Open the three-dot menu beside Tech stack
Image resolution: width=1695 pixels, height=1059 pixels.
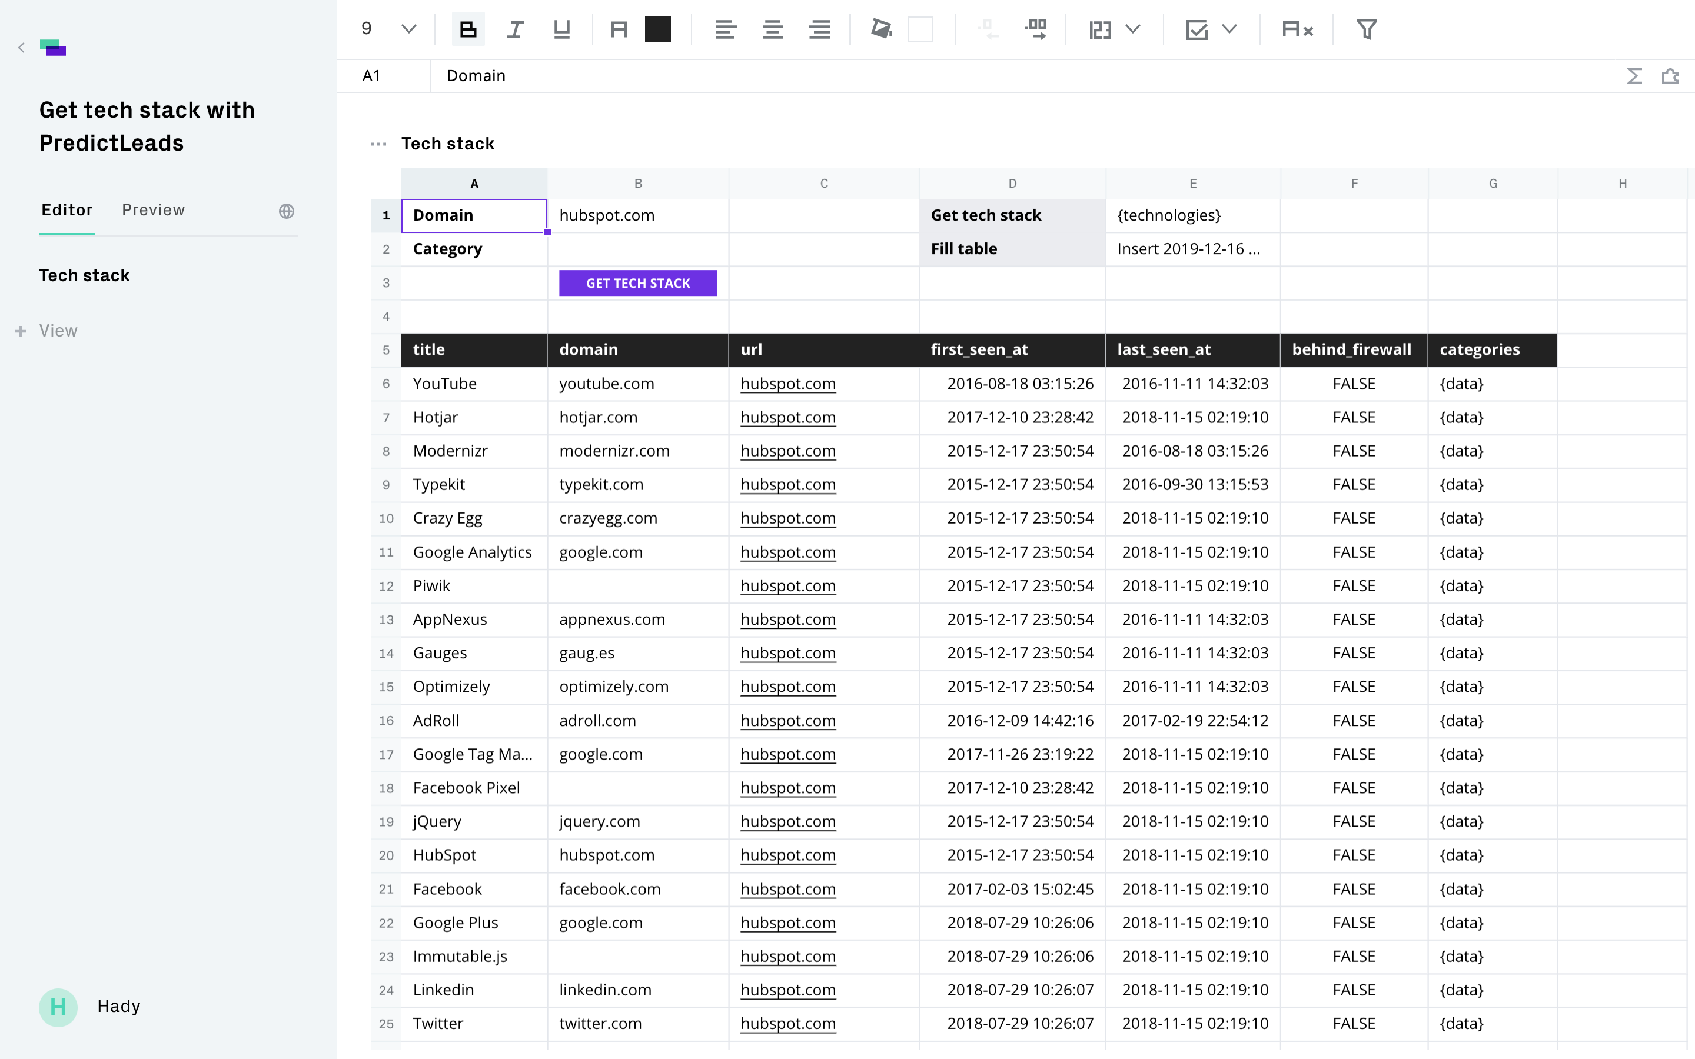[x=378, y=144]
